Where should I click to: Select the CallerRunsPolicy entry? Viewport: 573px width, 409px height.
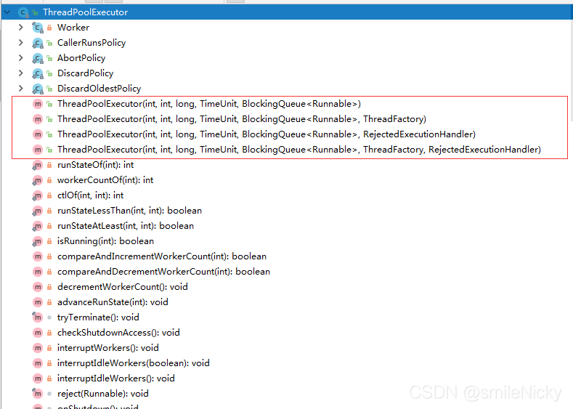click(92, 43)
